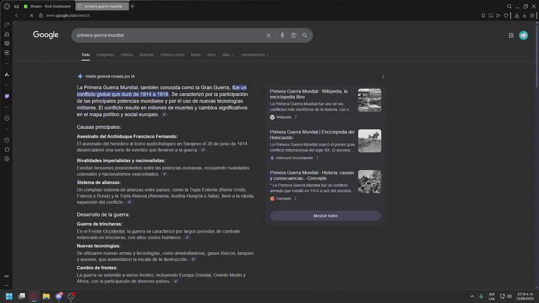
Task: Switch to the Videos cortos tab
Action: tap(172, 55)
